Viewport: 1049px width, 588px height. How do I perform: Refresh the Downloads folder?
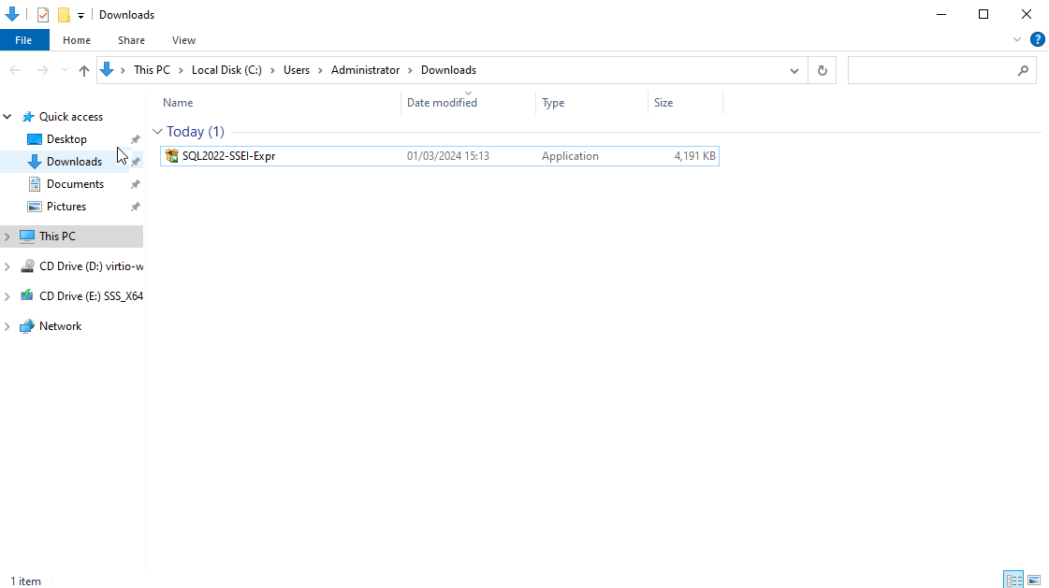pyautogui.click(x=823, y=70)
